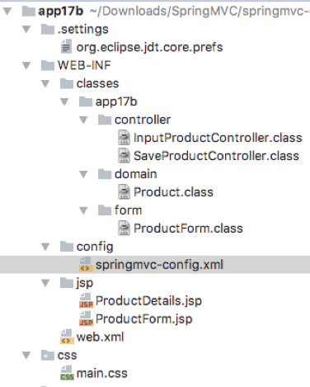Collapse the WEB-INF folder arrow
The height and width of the screenshot is (387, 310).
coord(26,65)
